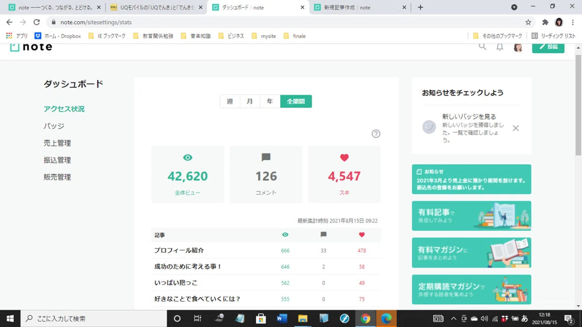Select the 月 period tab
582x327 pixels.
tap(250, 101)
